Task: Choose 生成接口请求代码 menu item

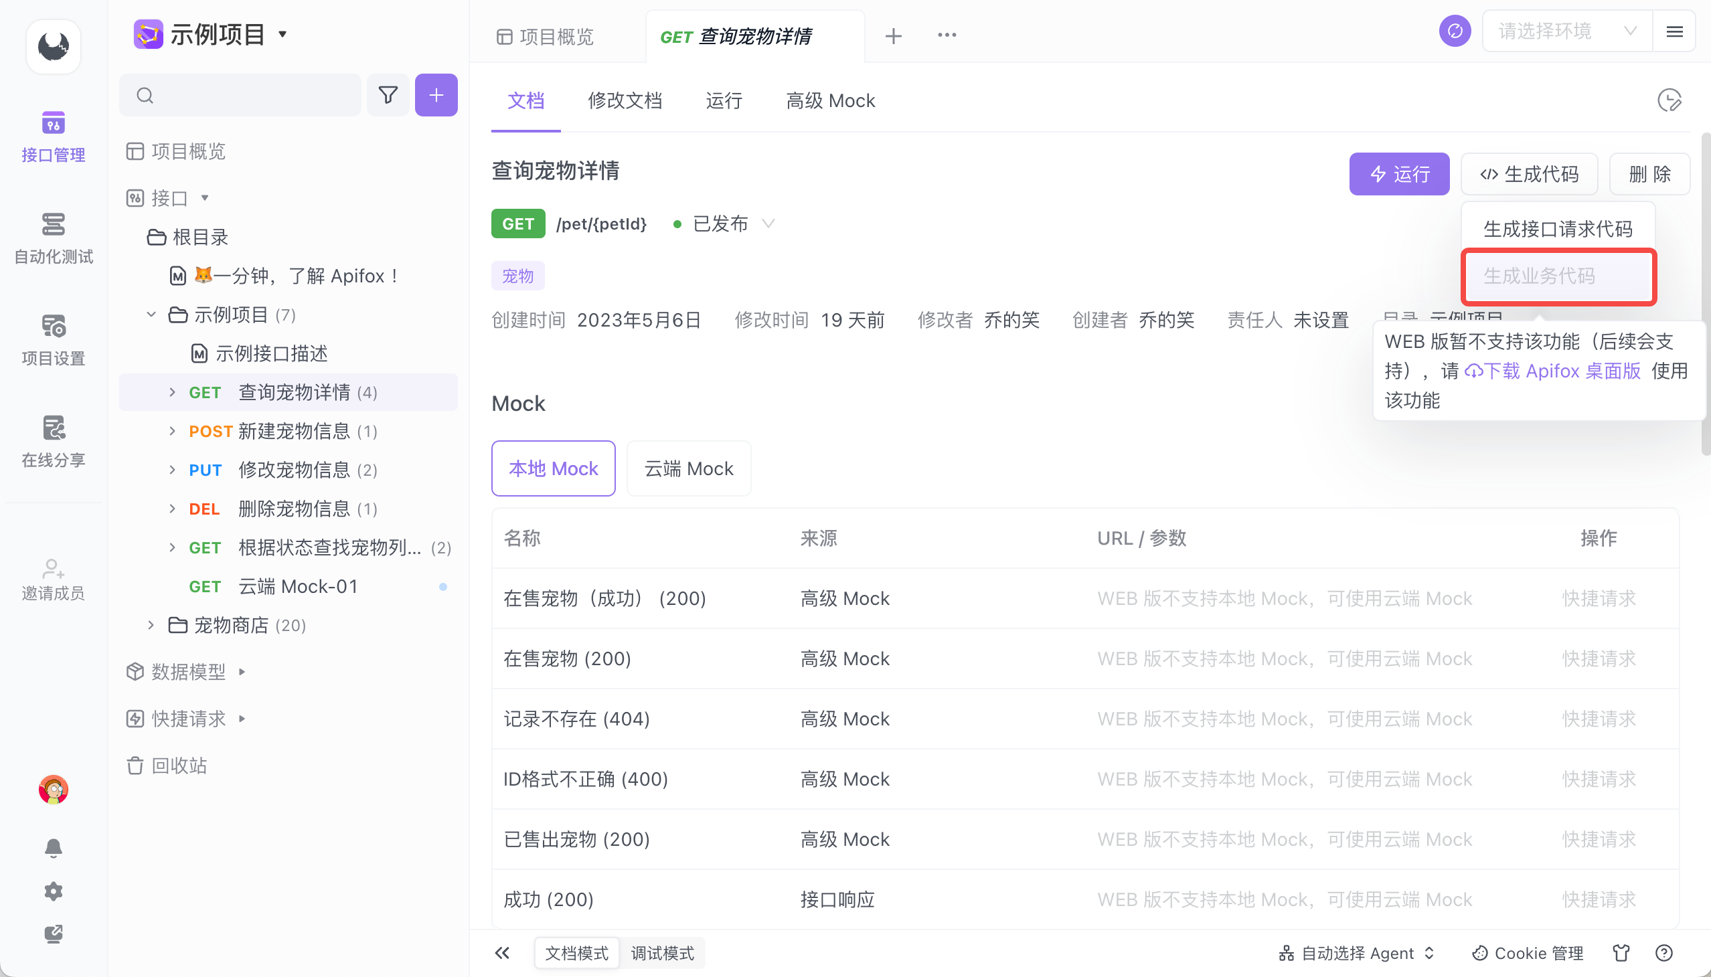Action: 1557,229
